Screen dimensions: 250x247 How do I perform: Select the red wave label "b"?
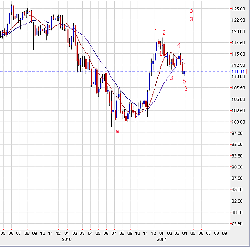point(191,10)
